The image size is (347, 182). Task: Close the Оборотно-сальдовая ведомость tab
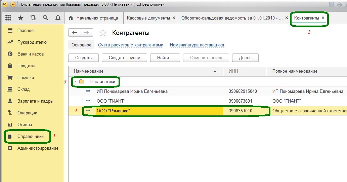pyautogui.click(x=287, y=18)
